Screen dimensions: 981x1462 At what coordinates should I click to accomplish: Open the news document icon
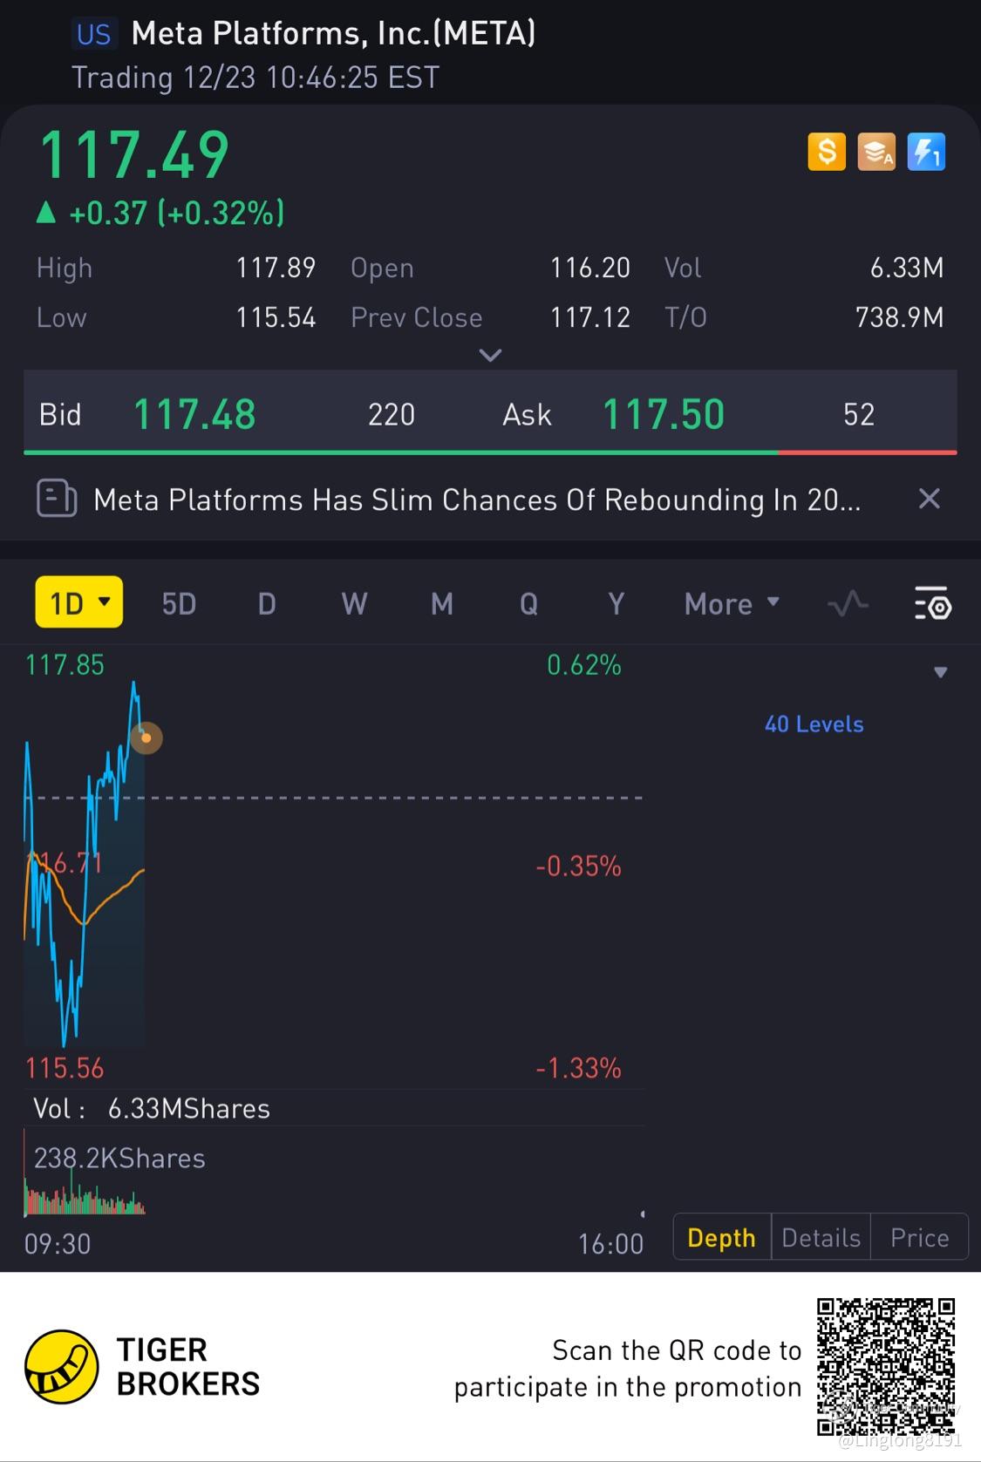click(x=57, y=499)
